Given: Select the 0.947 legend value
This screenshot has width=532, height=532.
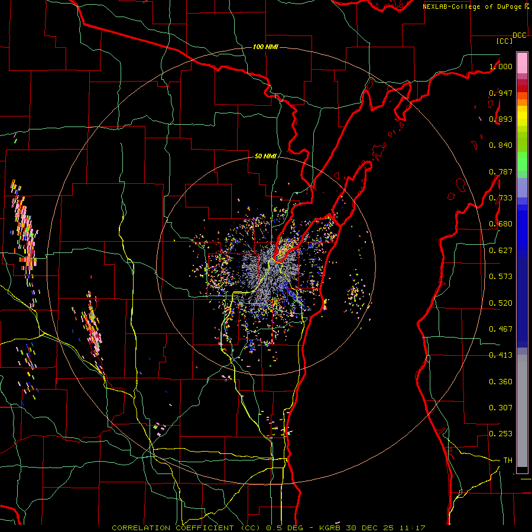Looking at the screenshot, I should pyautogui.click(x=501, y=93).
